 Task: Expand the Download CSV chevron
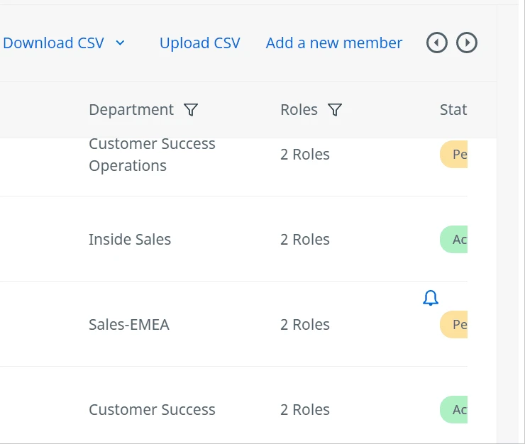tap(120, 43)
